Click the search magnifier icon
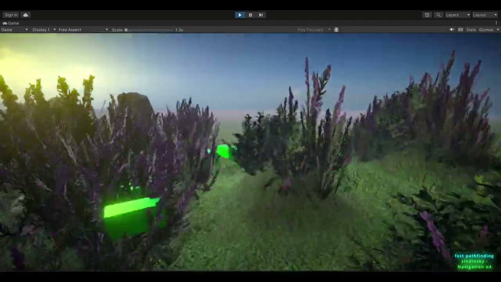Image resolution: width=501 pixels, height=282 pixels. (438, 15)
